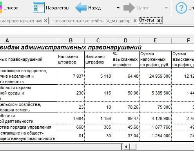This screenshot has width=194, height=151.
Task: Select cell with value 69,47
Action: click(x=125, y=118)
